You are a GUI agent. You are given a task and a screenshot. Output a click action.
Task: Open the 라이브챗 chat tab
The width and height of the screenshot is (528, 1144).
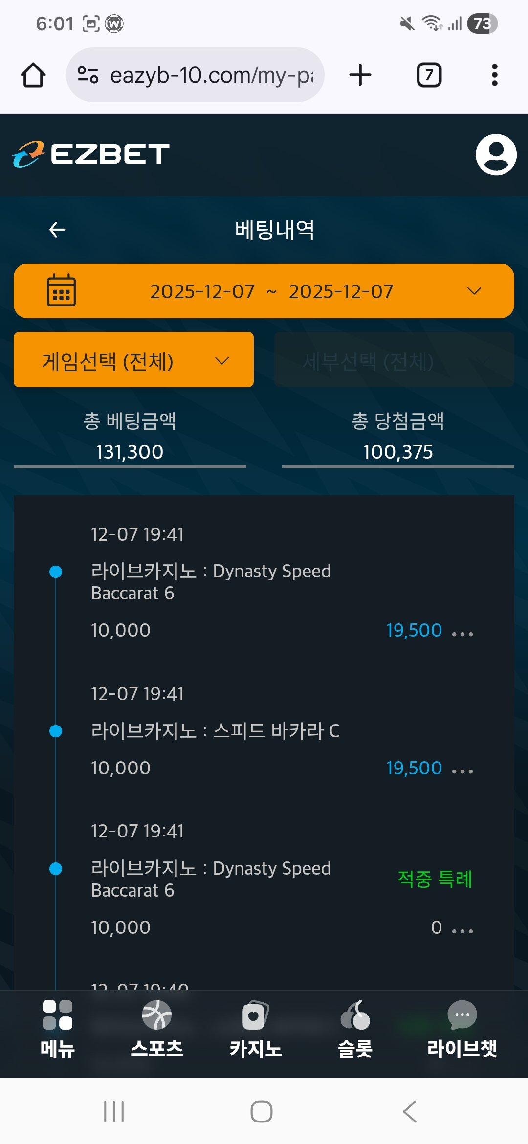pos(462,1028)
